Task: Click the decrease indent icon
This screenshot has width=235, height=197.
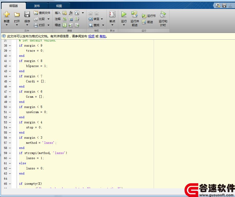Action: click(x=77, y=25)
